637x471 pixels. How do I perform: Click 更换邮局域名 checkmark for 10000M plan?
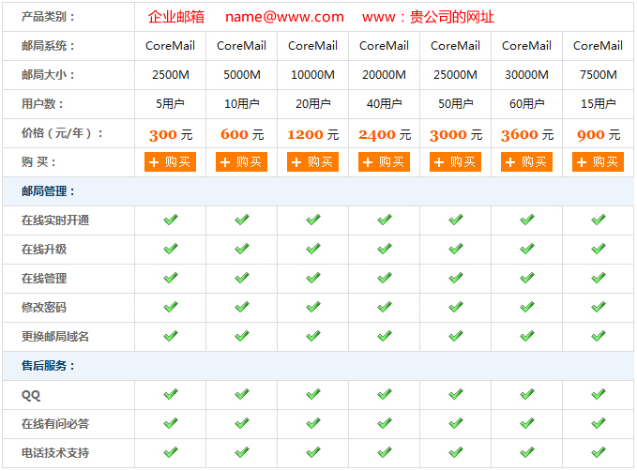(x=313, y=336)
